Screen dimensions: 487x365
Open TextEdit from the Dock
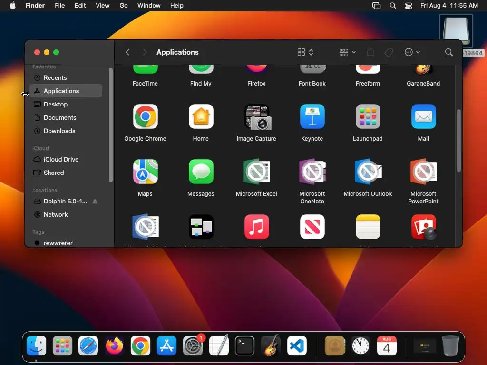[x=219, y=345]
